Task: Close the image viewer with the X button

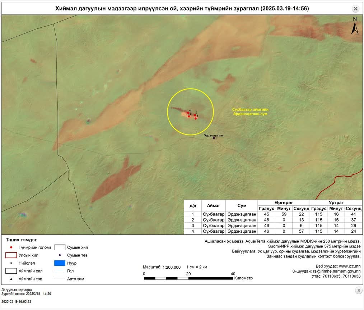Action: (x=358, y=290)
